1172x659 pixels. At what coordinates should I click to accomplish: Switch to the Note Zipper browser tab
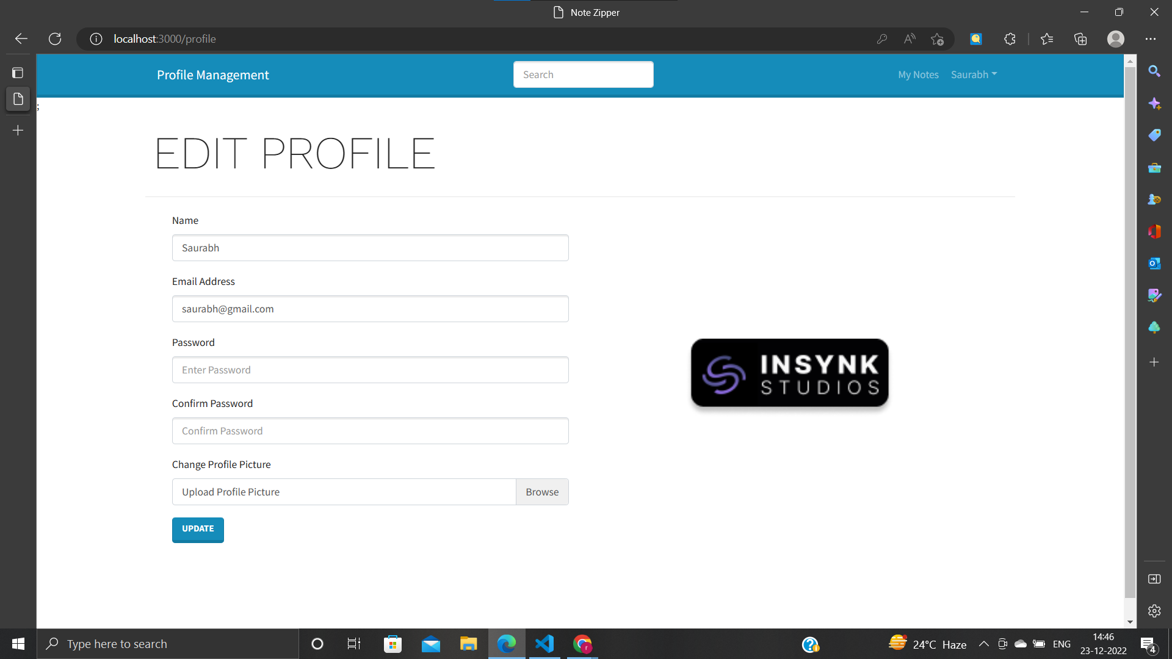pos(585,12)
